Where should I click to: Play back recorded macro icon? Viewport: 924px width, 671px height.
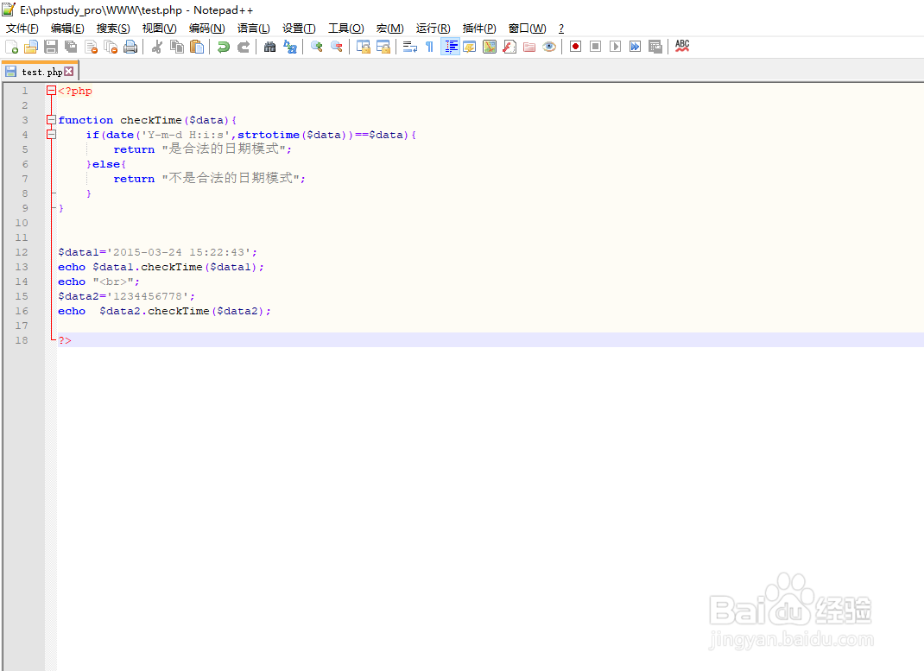[615, 47]
